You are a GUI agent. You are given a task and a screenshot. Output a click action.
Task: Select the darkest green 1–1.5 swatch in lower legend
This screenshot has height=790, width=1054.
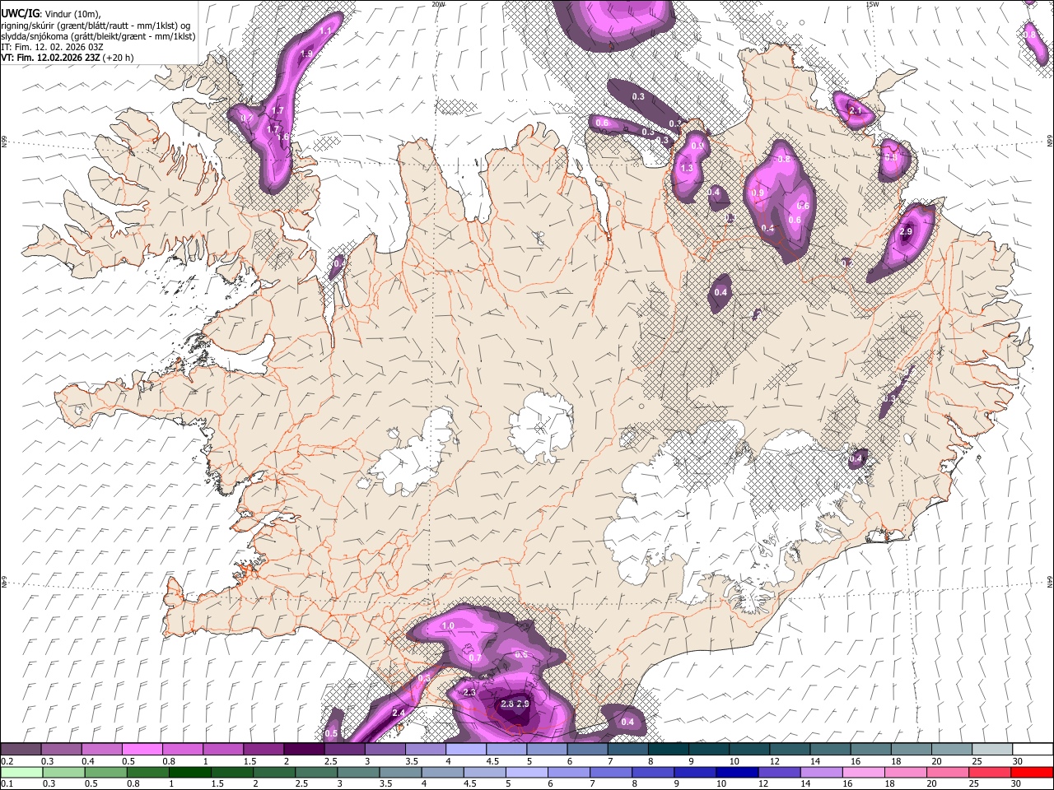pyautogui.click(x=190, y=772)
